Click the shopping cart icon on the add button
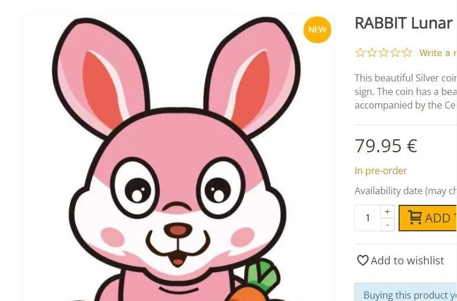Screen dimensions: 457x301 pos(414,217)
